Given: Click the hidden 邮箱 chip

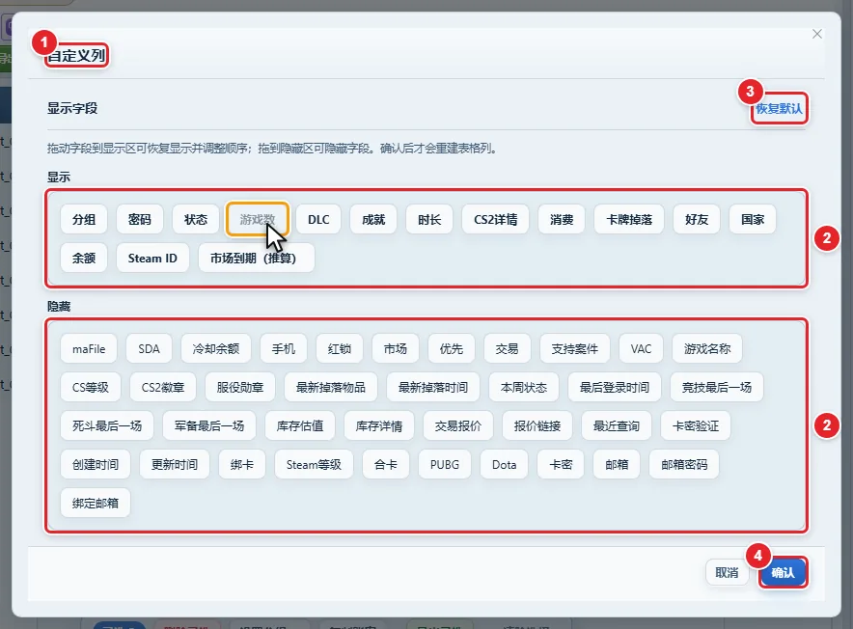Looking at the screenshot, I should tap(617, 465).
